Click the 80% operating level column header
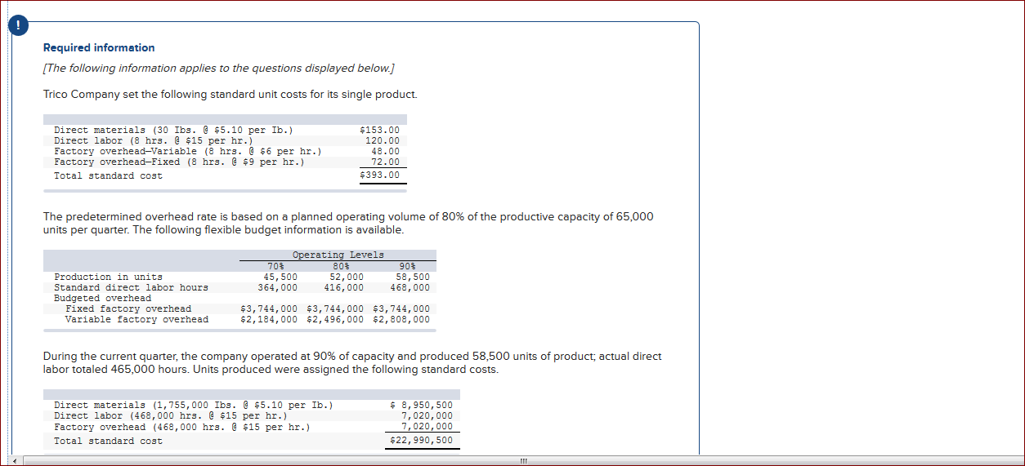This screenshot has height=466, width=1025. (x=341, y=266)
